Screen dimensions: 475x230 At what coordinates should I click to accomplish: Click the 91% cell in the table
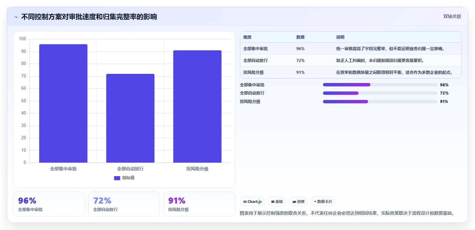[300, 72]
